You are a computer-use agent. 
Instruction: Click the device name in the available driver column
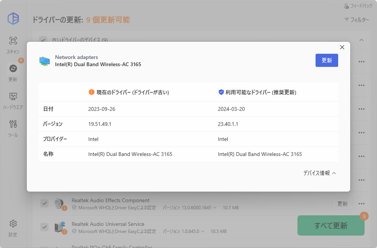[x=260, y=154]
